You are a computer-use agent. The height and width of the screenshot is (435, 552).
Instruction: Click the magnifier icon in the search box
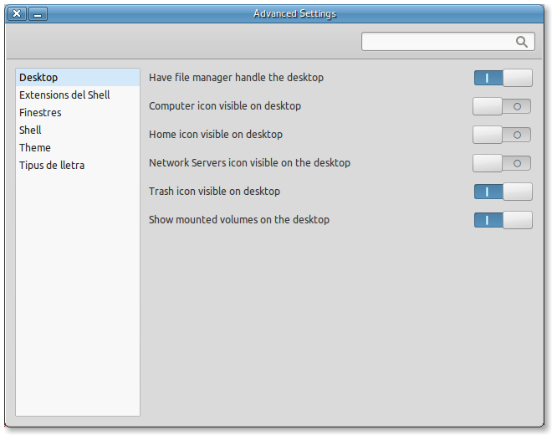coord(522,42)
